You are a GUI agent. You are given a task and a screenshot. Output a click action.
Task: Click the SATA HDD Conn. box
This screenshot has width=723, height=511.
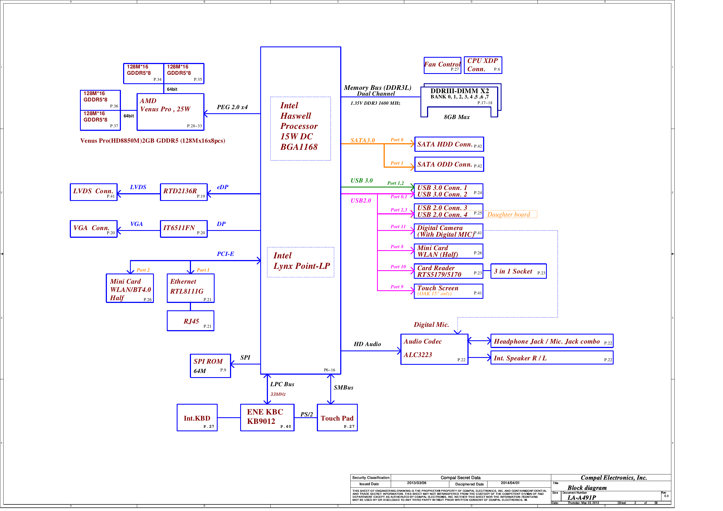click(449, 144)
